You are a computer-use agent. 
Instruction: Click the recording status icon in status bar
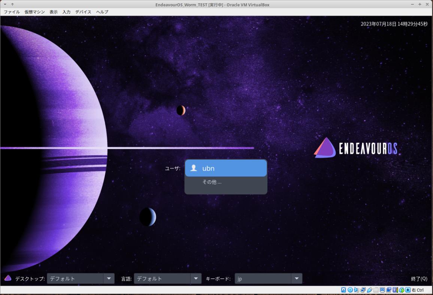click(x=388, y=290)
